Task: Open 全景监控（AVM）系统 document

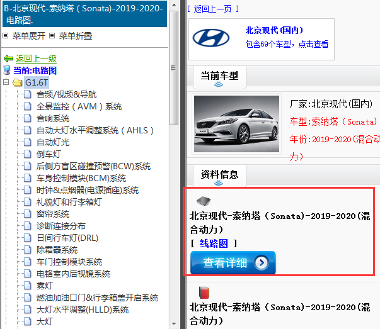Action: pos(79,106)
